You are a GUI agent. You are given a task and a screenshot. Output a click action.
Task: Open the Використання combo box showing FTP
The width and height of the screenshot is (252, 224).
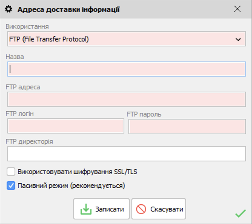point(121,39)
